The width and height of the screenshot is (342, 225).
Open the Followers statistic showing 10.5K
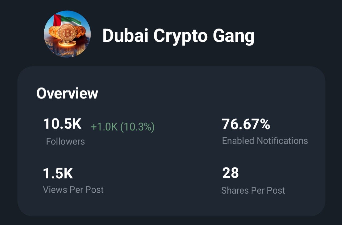click(62, 124)
